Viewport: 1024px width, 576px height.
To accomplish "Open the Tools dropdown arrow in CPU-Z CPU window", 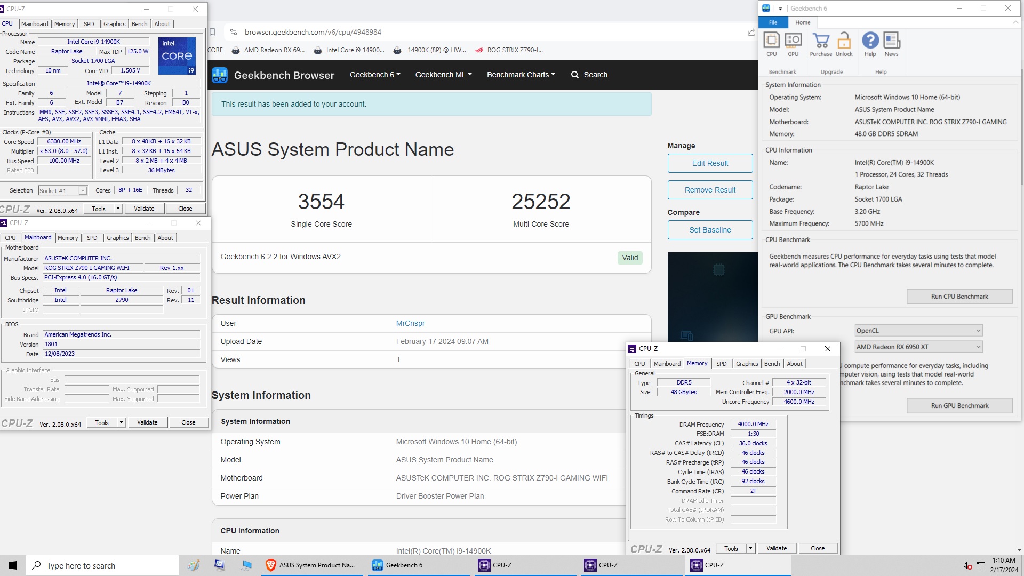I will 118,209.
